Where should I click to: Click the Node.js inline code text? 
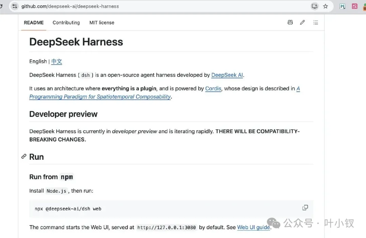pos(56,191)
